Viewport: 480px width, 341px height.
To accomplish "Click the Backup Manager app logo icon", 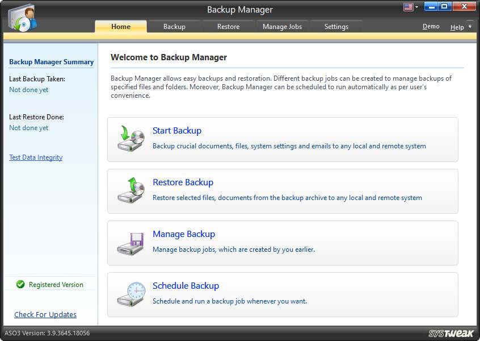I will pyautogui.click(x=22, y=18).
